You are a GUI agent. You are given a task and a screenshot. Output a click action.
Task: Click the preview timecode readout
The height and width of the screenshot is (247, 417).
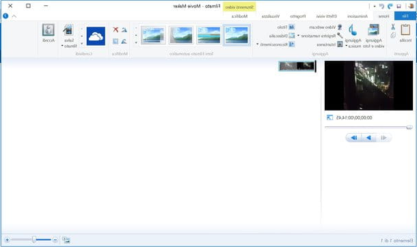point(354,117)
